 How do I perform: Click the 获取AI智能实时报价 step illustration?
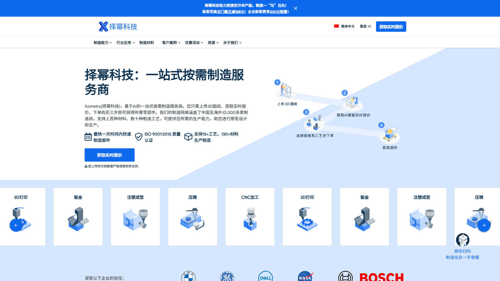tap(353, 103)
